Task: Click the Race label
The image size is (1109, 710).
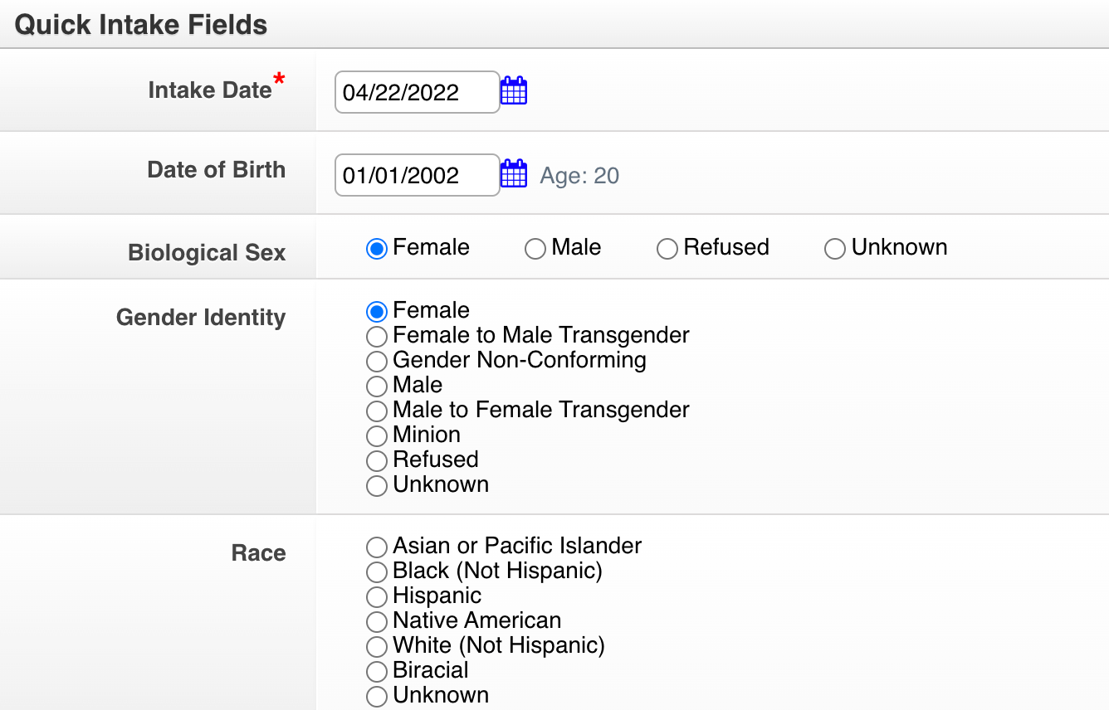Action: [259, 553]
